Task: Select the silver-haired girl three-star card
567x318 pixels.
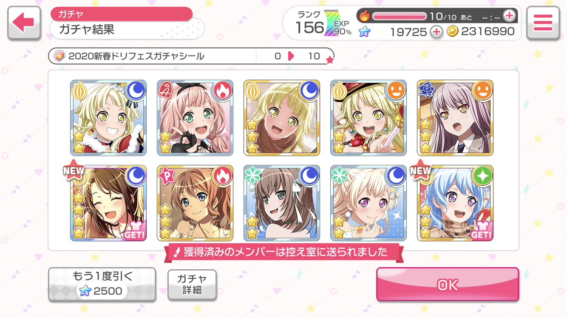Action: (x=455, y=117)
